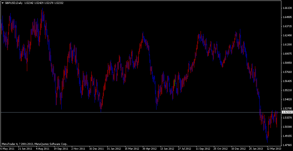Click the 4 Aug 2011 date label

(x=43, y=149)
